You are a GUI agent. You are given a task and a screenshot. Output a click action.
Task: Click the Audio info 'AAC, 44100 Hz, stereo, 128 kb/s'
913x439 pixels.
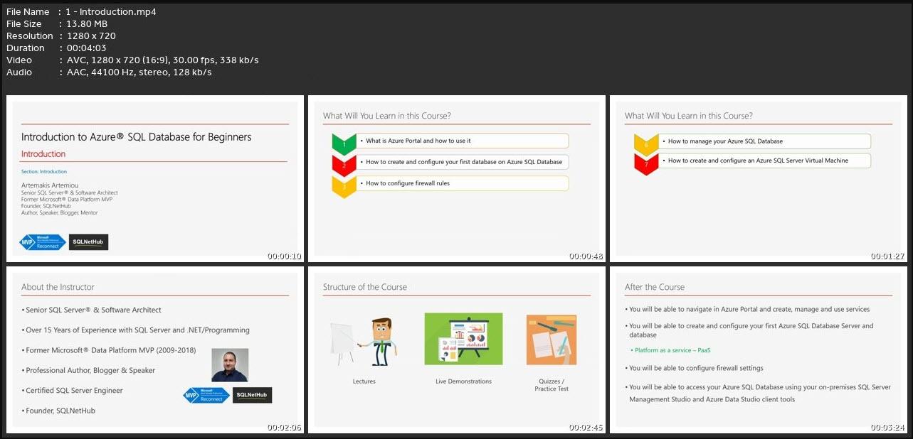(x=139, y=72)
